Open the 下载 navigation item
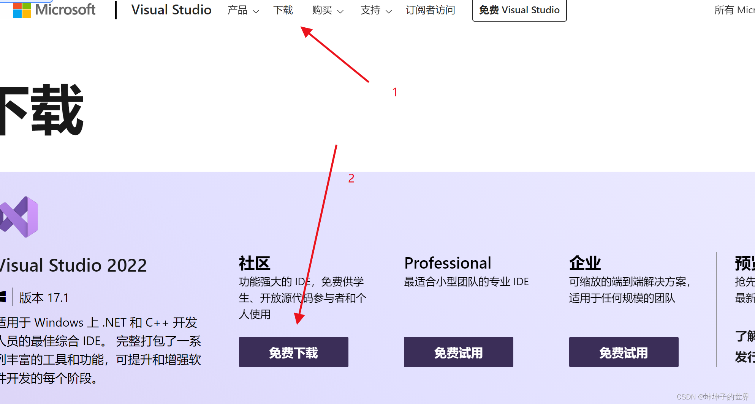 click(x=283, y=10)
